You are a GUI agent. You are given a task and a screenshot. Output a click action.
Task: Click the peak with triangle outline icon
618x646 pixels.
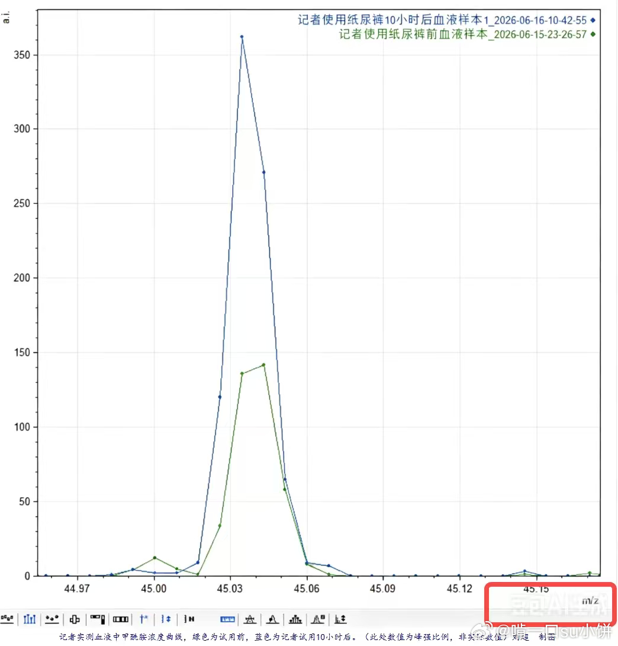pyautogui.click(x=250, y=619)
